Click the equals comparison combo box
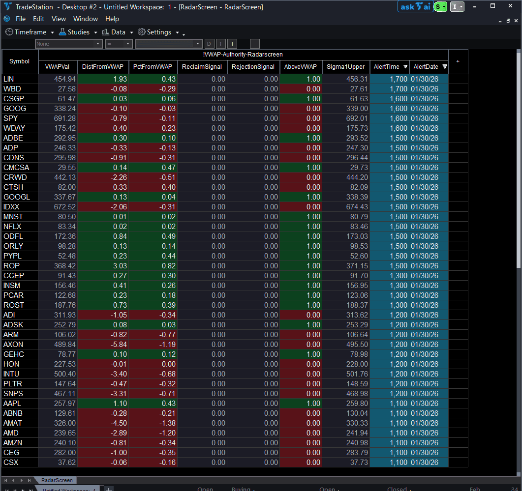This screenshot has height=491, width=522. coord(118,43)
